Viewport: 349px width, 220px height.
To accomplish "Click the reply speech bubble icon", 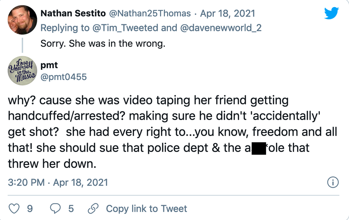I will [56, 208].
